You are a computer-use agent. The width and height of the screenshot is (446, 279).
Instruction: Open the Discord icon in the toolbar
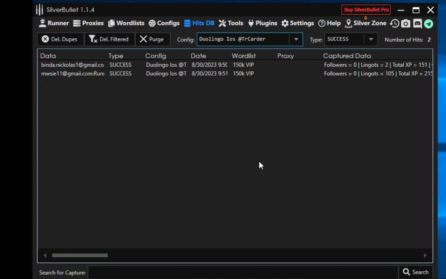point(417,23)
